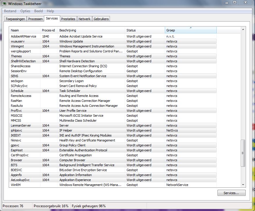
Task: Click the Task Manager title bar icon
Action: 4,3
